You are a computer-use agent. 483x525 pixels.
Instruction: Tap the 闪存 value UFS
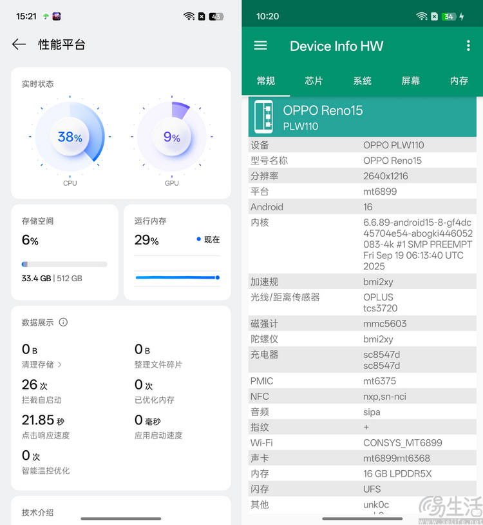(372, 489)
